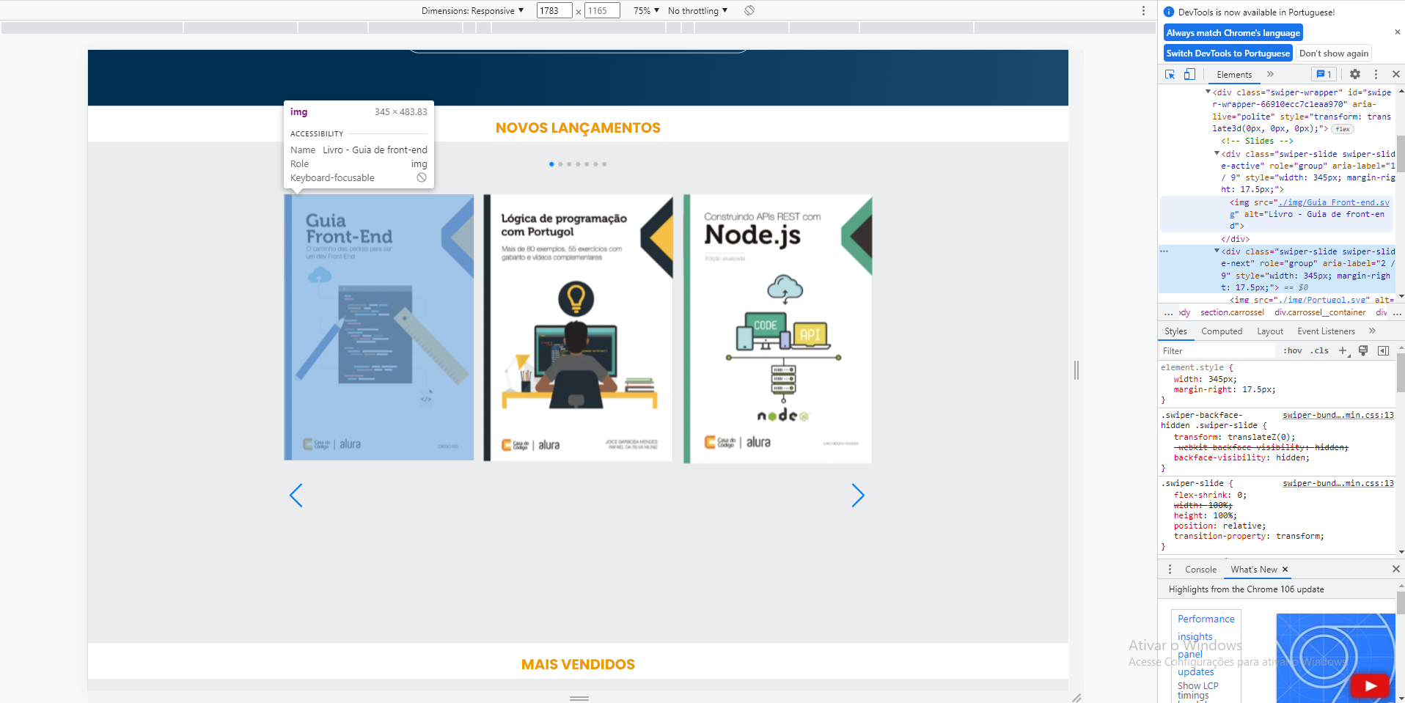Show more Styles pane tabs chevron
The width and height of the screenshot is (1405, 703).
(x=1372, y=331)
